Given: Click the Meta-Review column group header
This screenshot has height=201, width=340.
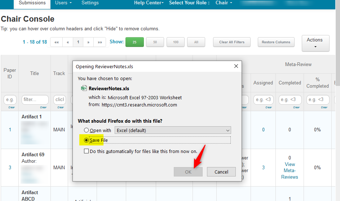Looking at the screenshot, I should [298, 64].
